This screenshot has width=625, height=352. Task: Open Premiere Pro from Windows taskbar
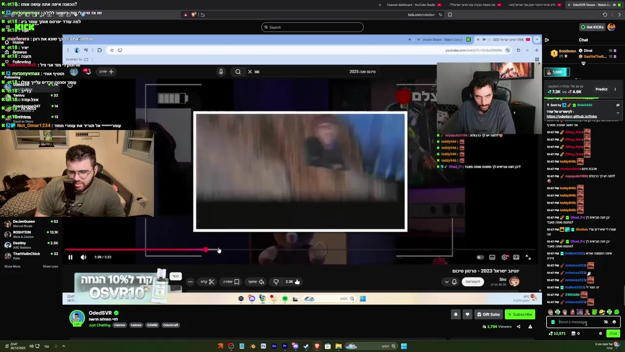[285, 346]
